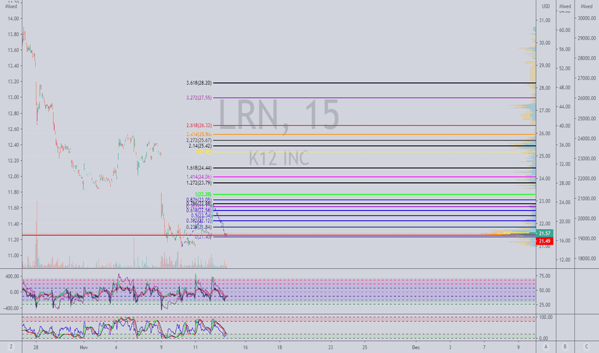Select the 0.236(21.84) Fibonacci level label
Screen dimensions: 599x353
[x=199, y=227]
